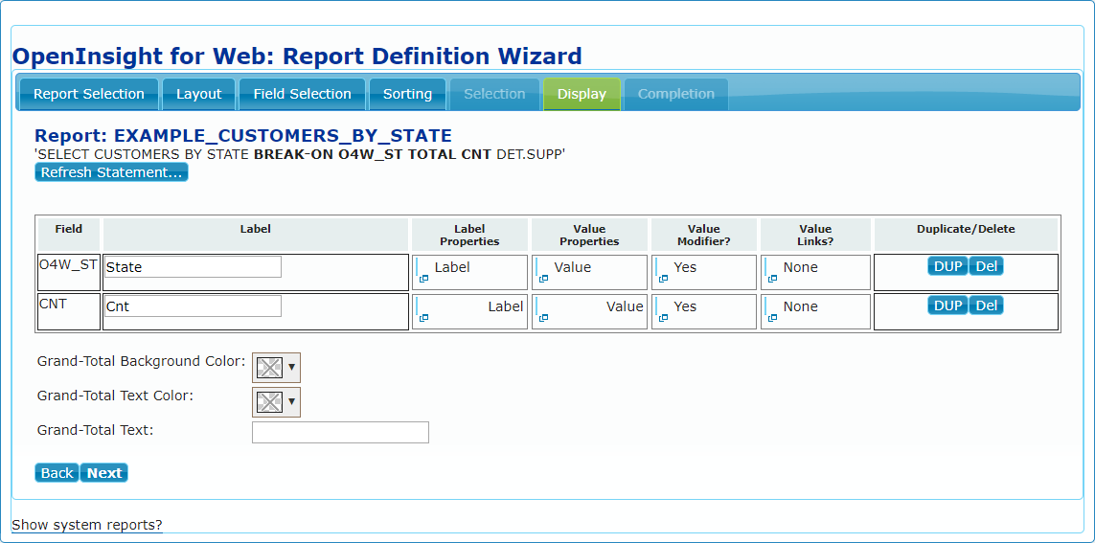Viewport: 1095px width, 543px height.
Task: Focus the State label input field
Action: point(193,266)
